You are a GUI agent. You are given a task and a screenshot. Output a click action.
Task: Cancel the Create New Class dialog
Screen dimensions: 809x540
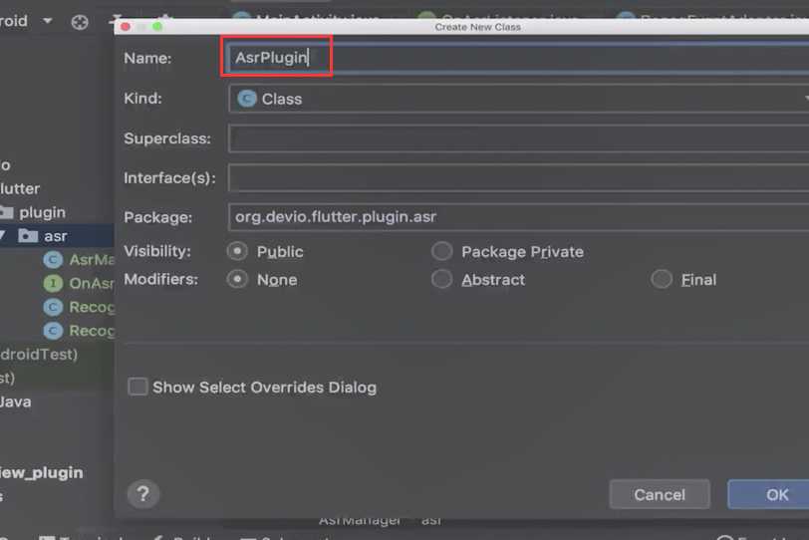(x=660, y=494)
